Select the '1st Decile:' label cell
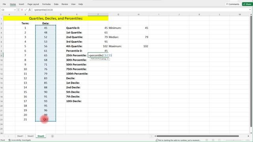253x142 pixels. point(77,83)
